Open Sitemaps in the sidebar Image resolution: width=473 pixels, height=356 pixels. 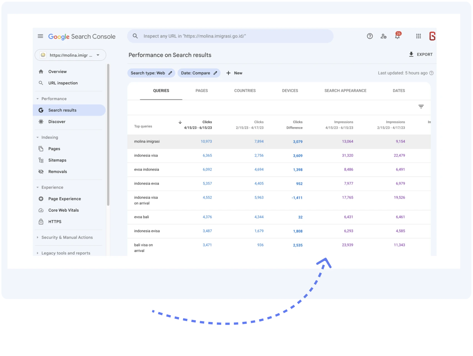point(57,160)
